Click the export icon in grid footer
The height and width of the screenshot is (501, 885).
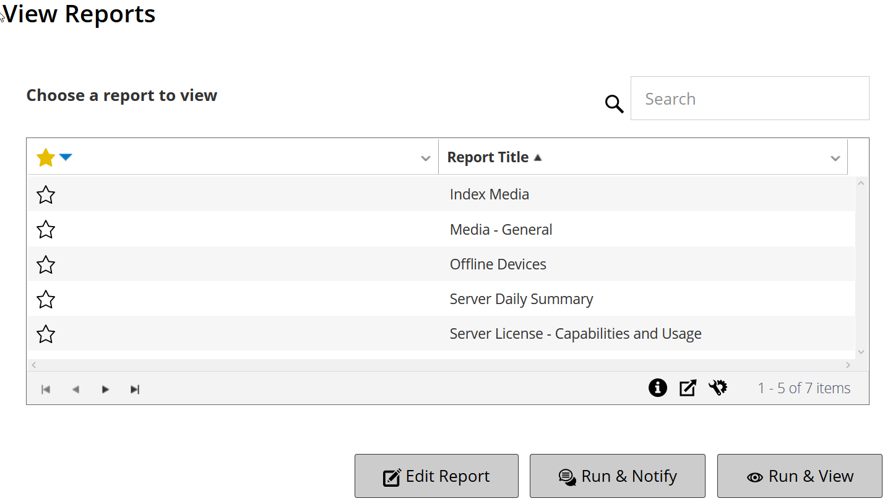[x=688, y=388]
